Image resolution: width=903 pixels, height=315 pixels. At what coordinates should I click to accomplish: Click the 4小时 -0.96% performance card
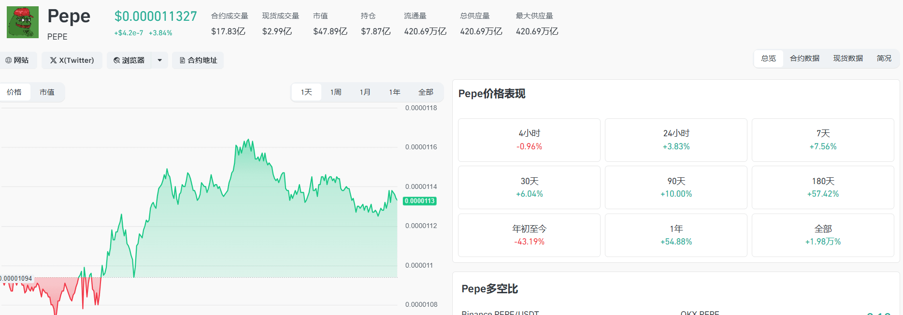pyautogui.click(x=529, y=140)
